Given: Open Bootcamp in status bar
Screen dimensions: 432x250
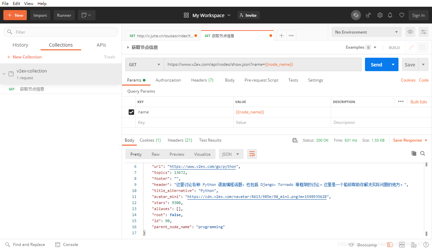Looking at the screenshot, I should [x=363, y=245].
